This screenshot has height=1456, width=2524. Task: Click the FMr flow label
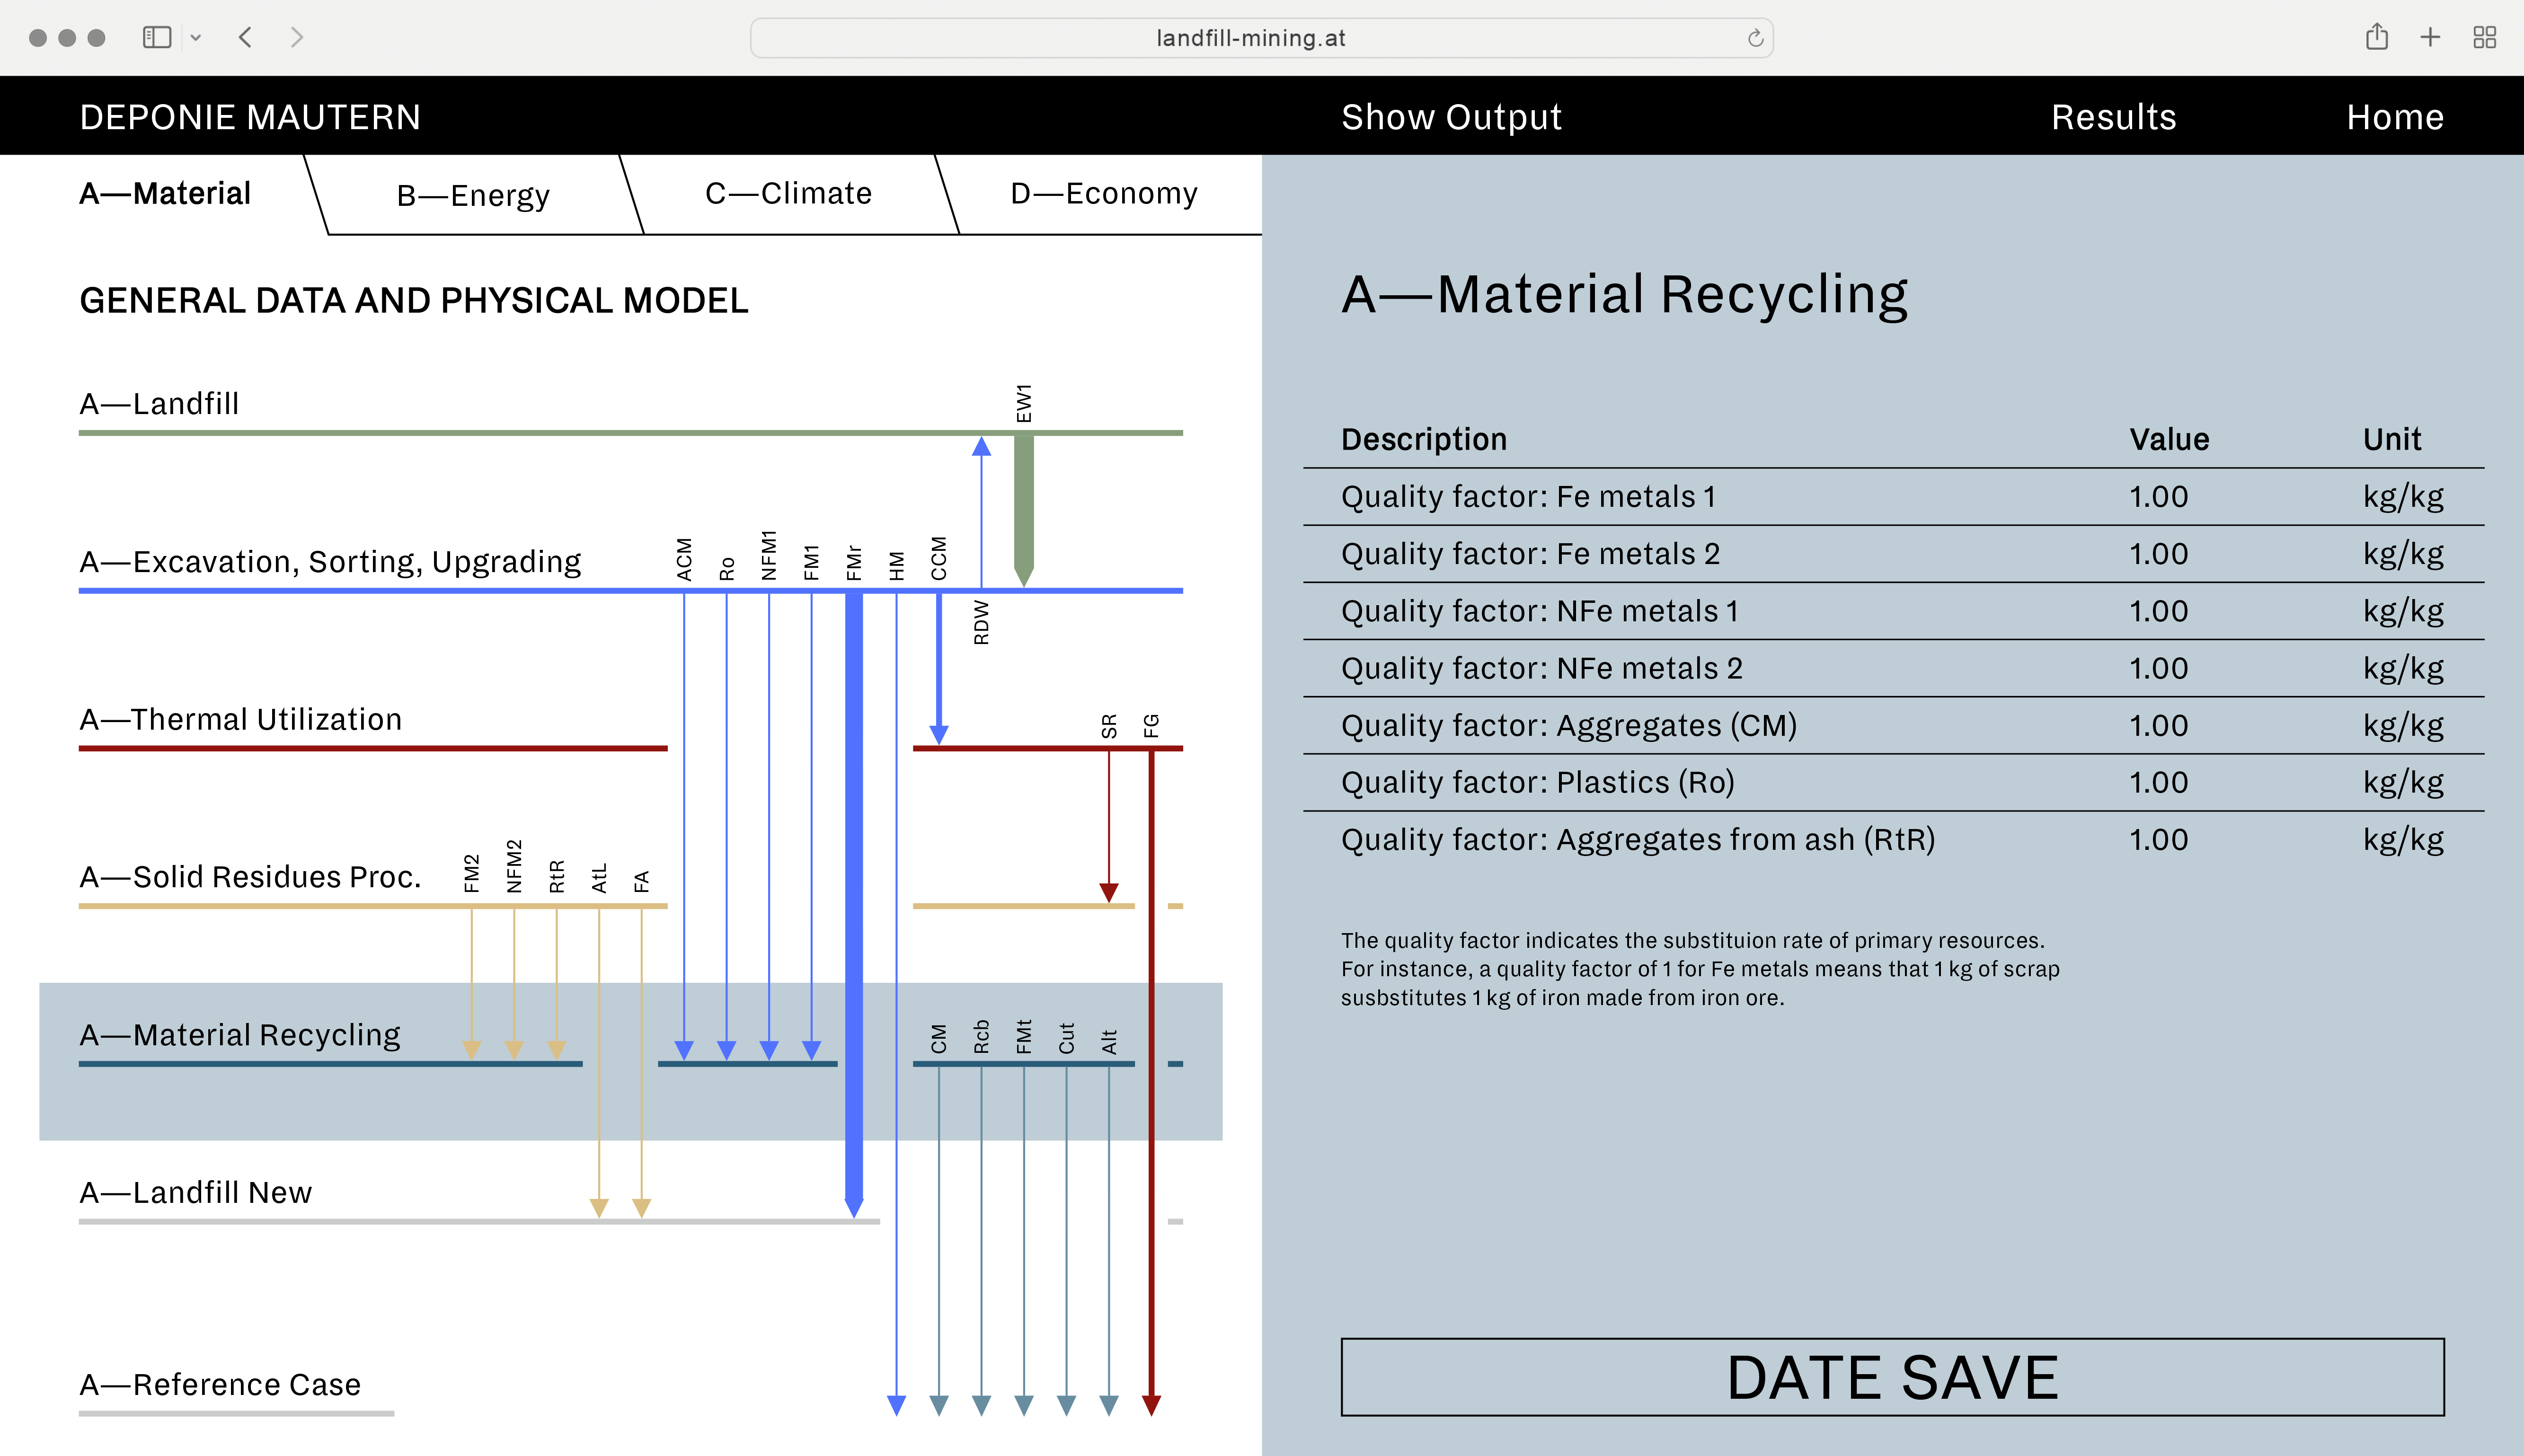(x=854, y=562)
